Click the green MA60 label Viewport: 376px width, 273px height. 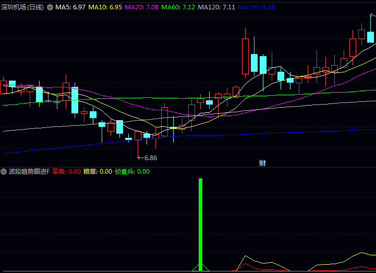click(x=178, y=8)
